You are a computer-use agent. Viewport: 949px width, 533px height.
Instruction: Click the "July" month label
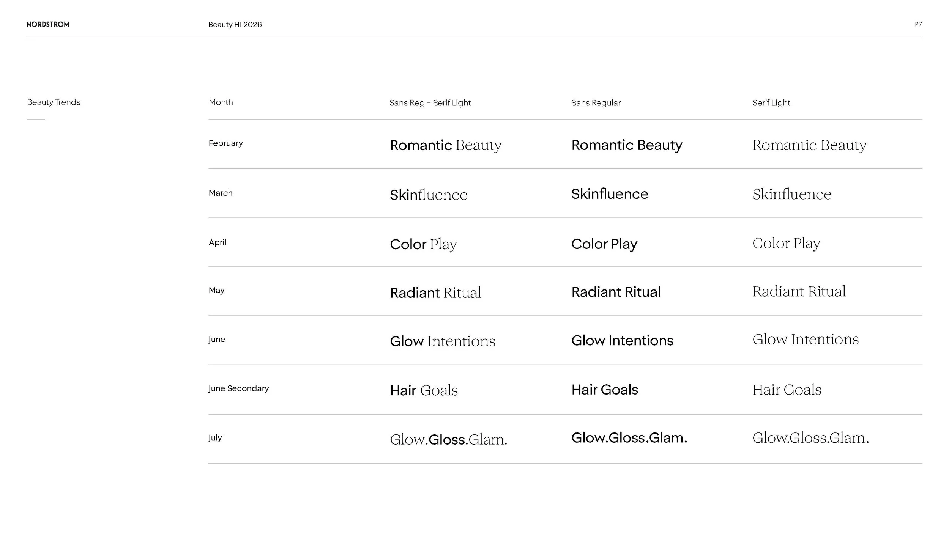(215, 438)
